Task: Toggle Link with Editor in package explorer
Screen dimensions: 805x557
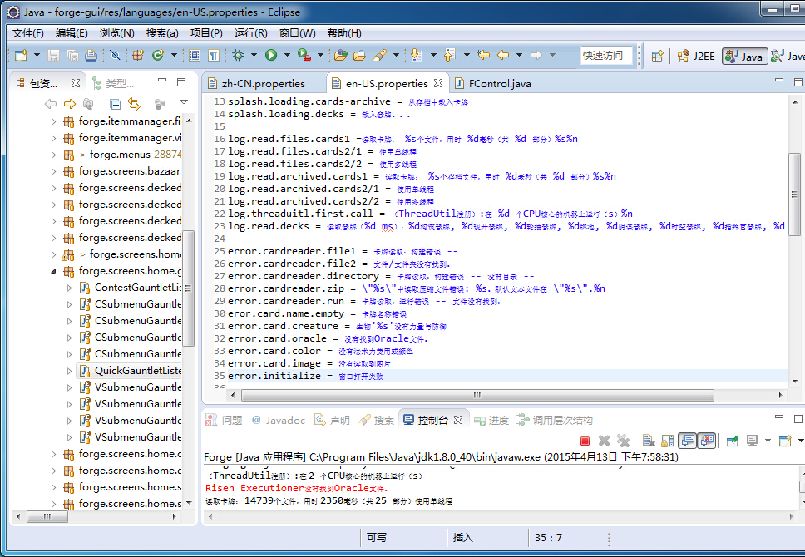Action: [x=133, y=104]
